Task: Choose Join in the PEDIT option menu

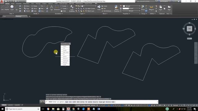Action: [x=65, y=48]
